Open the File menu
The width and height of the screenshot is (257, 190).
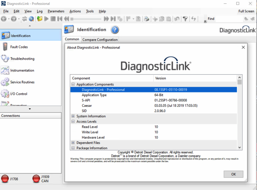coord(6,11)
